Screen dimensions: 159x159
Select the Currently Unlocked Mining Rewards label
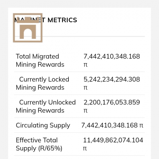point(46,106)
